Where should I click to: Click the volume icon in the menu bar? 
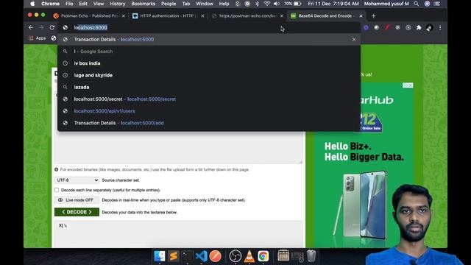[x=277, y=4]
